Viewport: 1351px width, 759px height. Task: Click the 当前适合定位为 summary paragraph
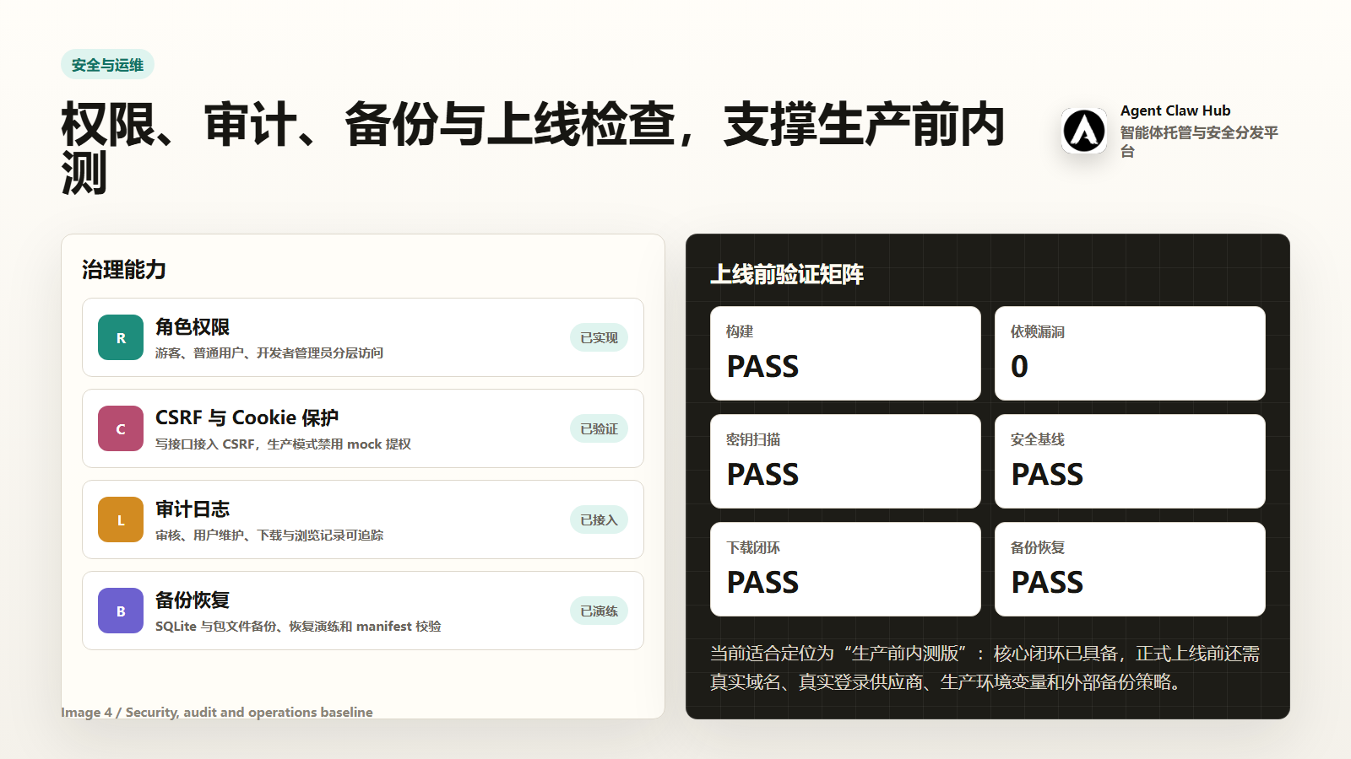point(985,667)
